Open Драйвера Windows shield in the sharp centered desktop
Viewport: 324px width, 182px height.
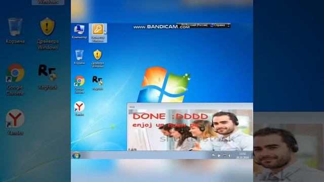point(98,59)
